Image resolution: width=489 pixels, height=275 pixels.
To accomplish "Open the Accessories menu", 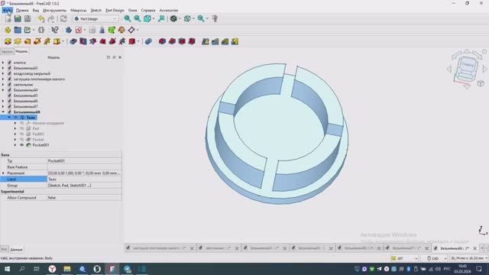I will coord(169,10).
